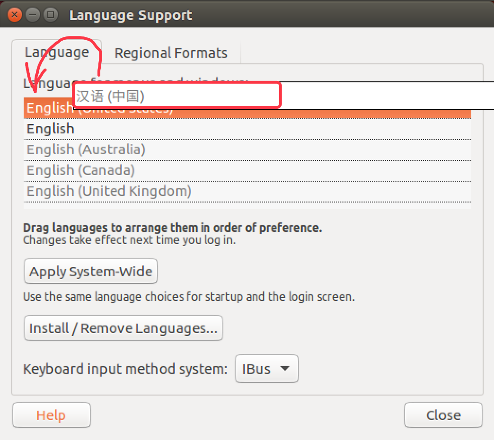494x440 pixels.
Task: Select English (United Kingdom) entry
Action: point(109,191)
